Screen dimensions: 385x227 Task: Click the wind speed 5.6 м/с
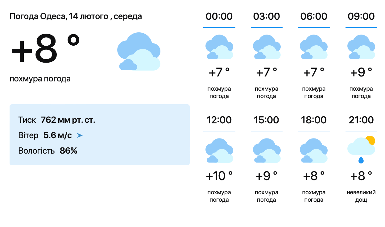click(58, 135)
